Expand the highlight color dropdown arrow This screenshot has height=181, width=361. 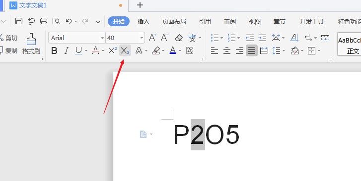[x=163, y=51]
